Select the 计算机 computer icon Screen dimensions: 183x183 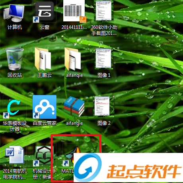click(14, 13)
